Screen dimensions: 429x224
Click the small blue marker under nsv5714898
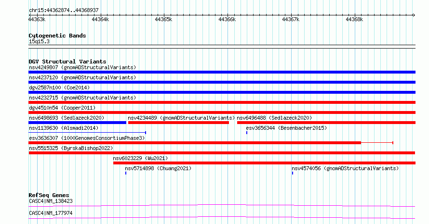pos(126,173)
